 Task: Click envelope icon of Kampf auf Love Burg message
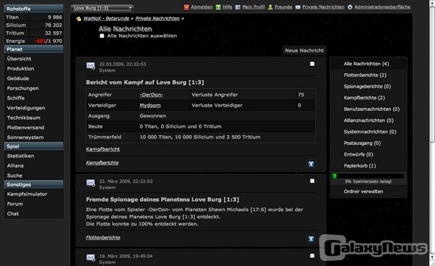click(91, 66)
